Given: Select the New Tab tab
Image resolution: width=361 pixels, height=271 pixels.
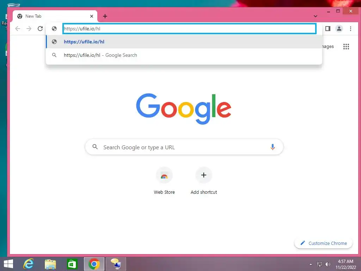Looking at the screenshot, I should (x=55, y=16).
